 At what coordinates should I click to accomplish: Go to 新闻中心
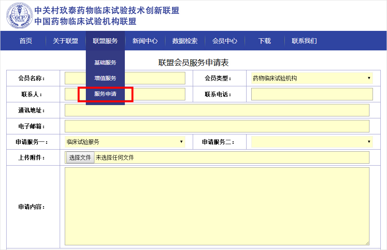point(145,41)
